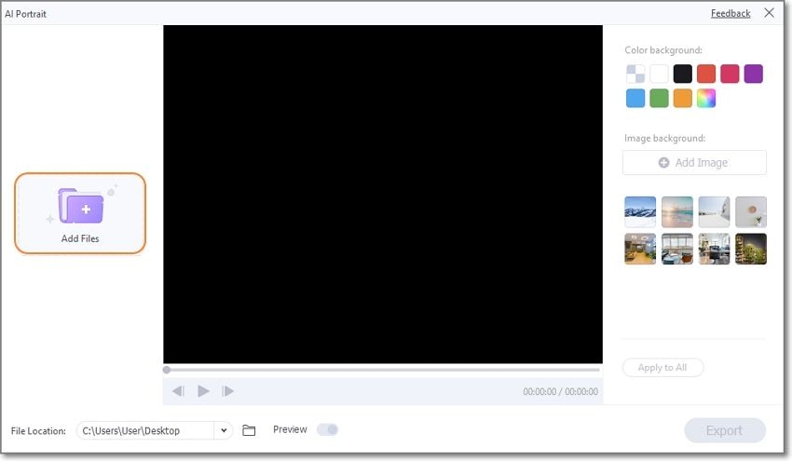Click the Add Files folder icon
Viewport: 792px width, 461px height.
click(x=81, y=206)
